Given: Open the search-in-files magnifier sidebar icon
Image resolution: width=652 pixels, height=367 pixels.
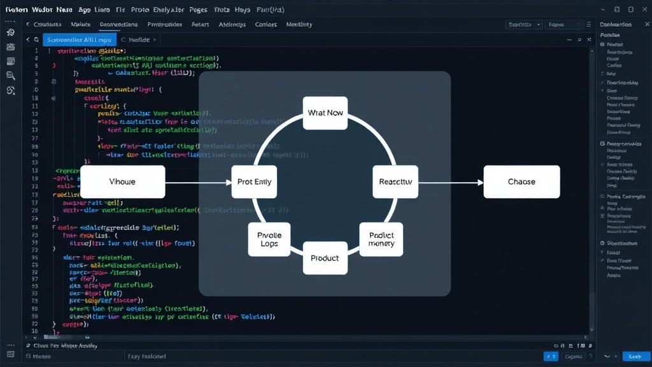Looking at the screenshot, I should pyautogui.click(x=11, y=76).
